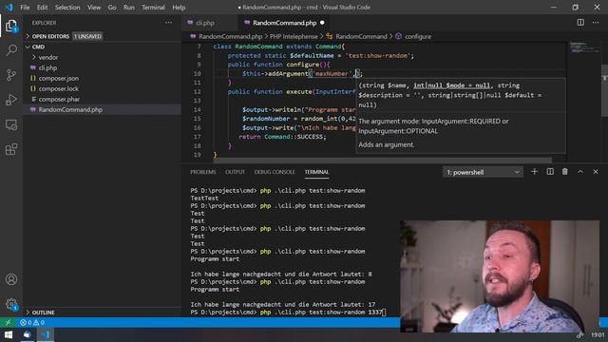The image size is (608, 342).
Task: Click configure method breadcrumb
Action: (418, 36)
